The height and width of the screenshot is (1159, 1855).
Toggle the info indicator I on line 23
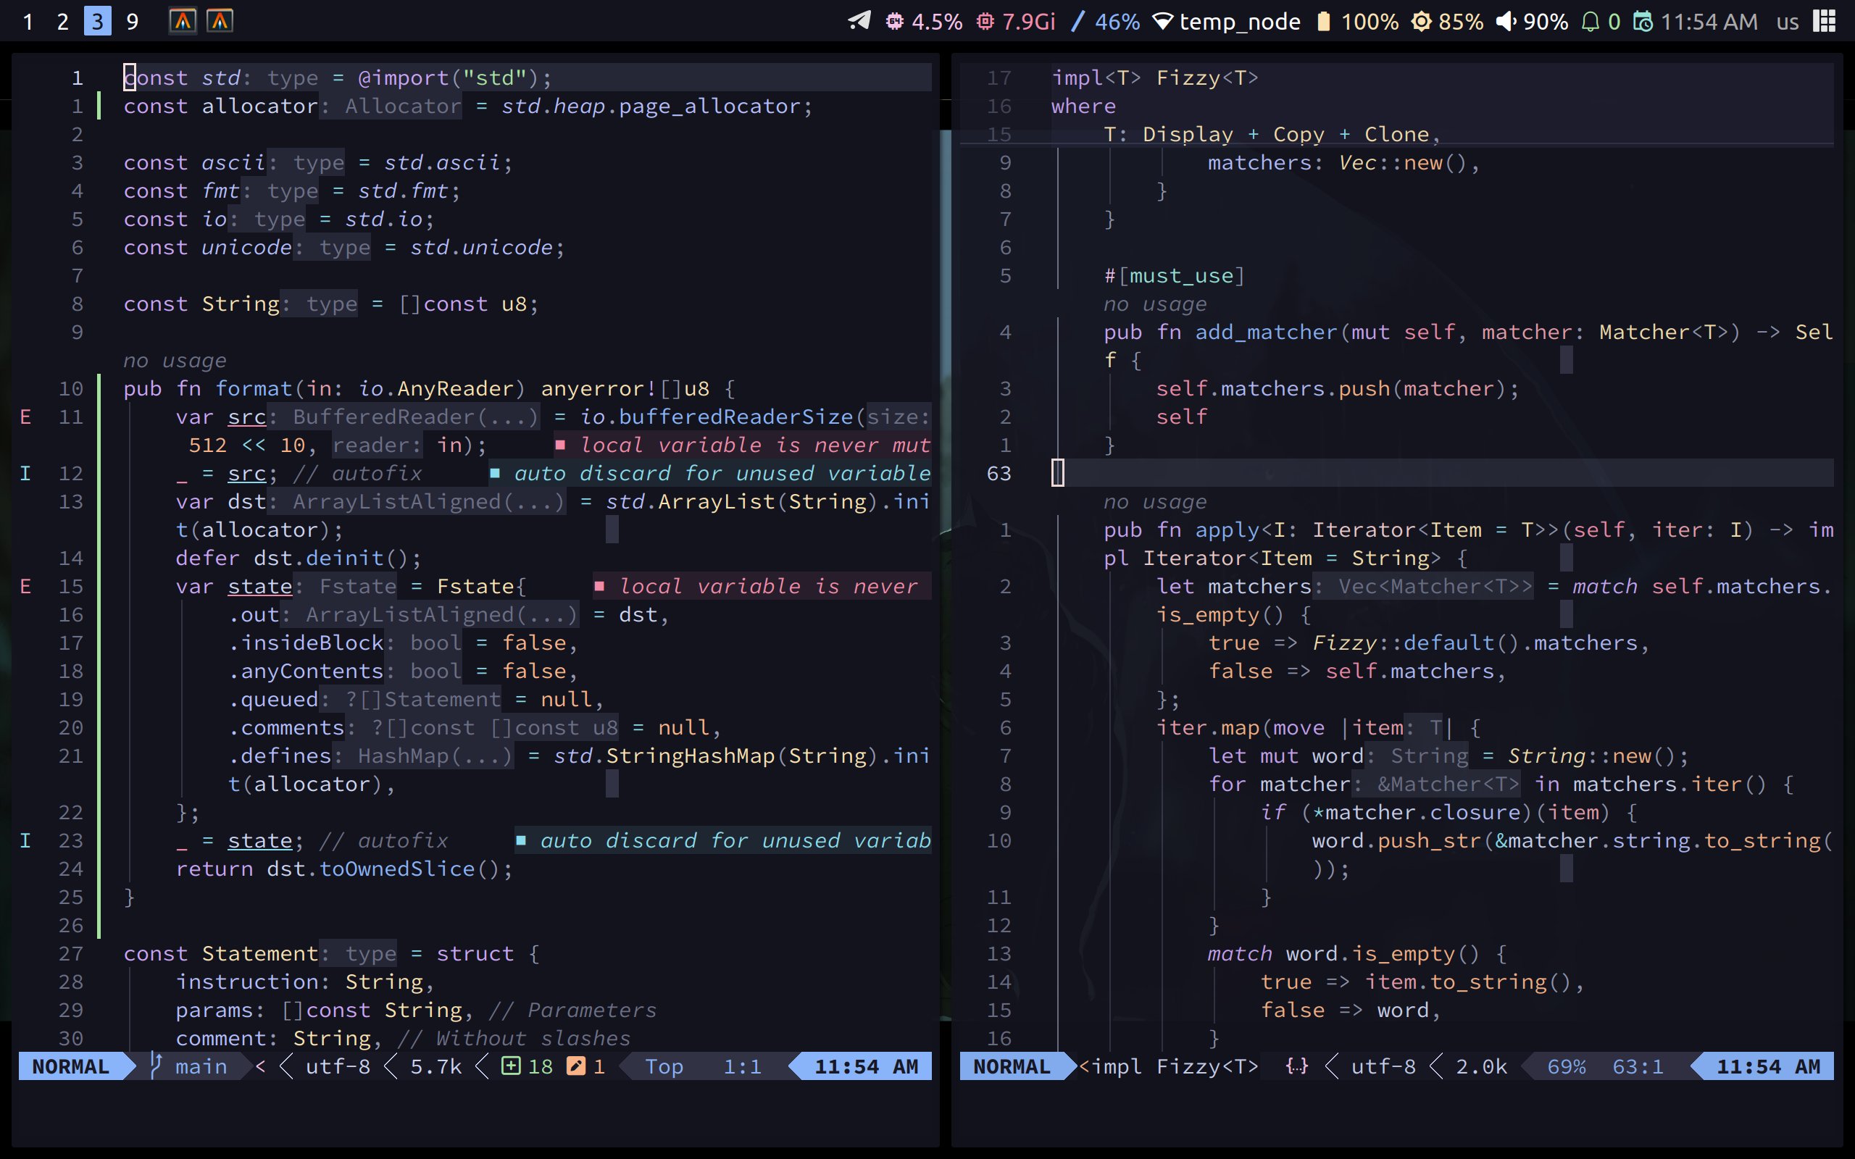click(22, 840)
